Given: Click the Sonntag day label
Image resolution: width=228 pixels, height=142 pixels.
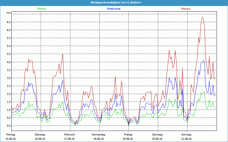Looking at the screenshot, I should point(186,135).
